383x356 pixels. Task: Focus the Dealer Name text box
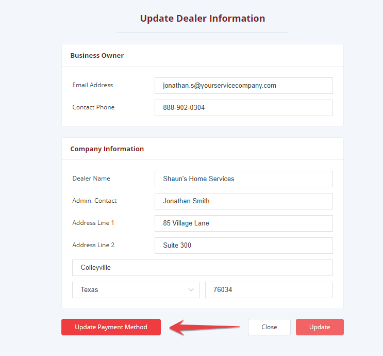click(x=243, y=179)
